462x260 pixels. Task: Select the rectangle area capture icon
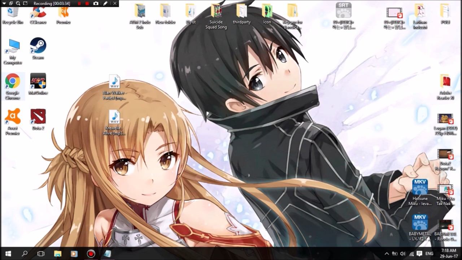coord(25,3)
